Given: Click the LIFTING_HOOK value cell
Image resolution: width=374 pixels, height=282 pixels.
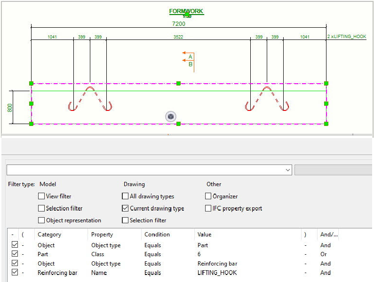Looking at the screenshot, I should point(217,273).
